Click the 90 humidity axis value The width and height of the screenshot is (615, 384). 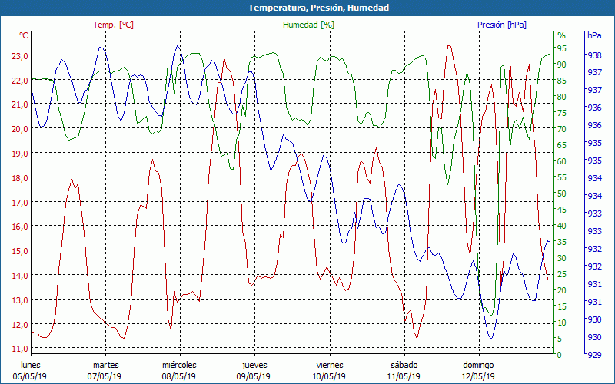562,65
